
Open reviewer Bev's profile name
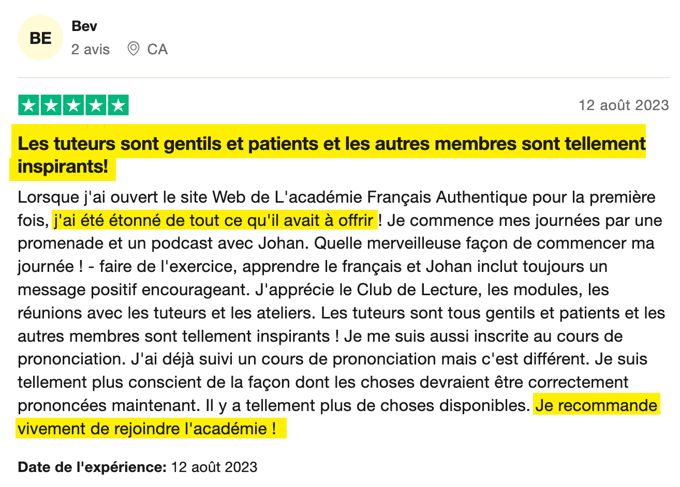pyautogui.click(x=84, y=26)
